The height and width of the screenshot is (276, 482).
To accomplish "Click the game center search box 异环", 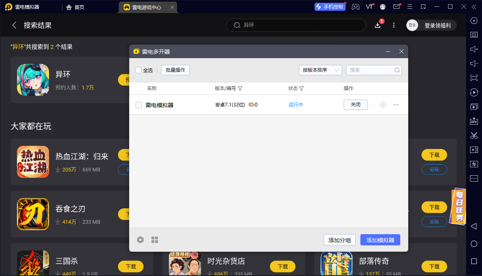I will pyautogui.click(x=296, y=25).
